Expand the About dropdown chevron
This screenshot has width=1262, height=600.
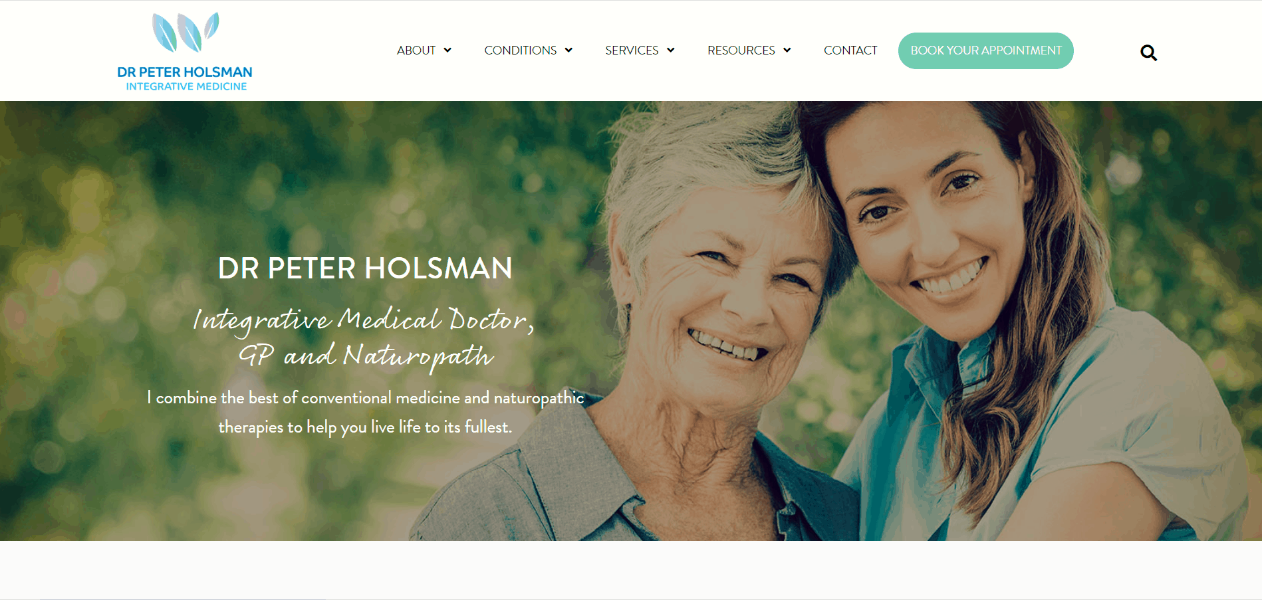click(447, 50)
